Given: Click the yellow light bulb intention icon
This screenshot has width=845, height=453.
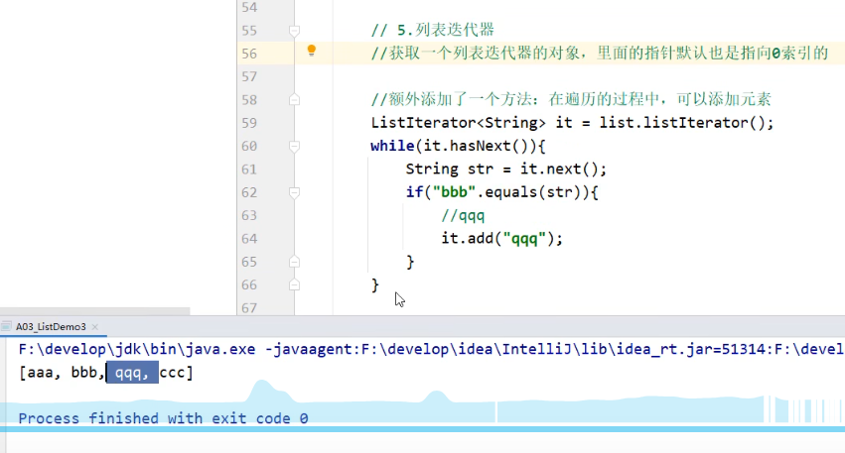Looking at the screenshot, I should [311, 51].
